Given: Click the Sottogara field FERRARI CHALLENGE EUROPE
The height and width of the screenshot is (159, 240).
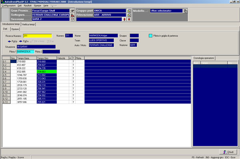Looking at the screenshot, I should pyautogui.click(x=51, y=15).
